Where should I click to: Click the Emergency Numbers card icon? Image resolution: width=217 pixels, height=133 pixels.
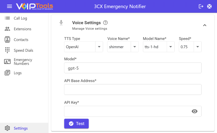[7, 62]
